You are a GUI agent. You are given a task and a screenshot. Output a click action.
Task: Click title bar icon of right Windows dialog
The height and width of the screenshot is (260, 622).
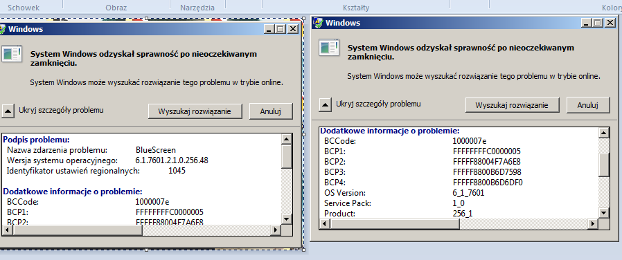tap(317, 23)
